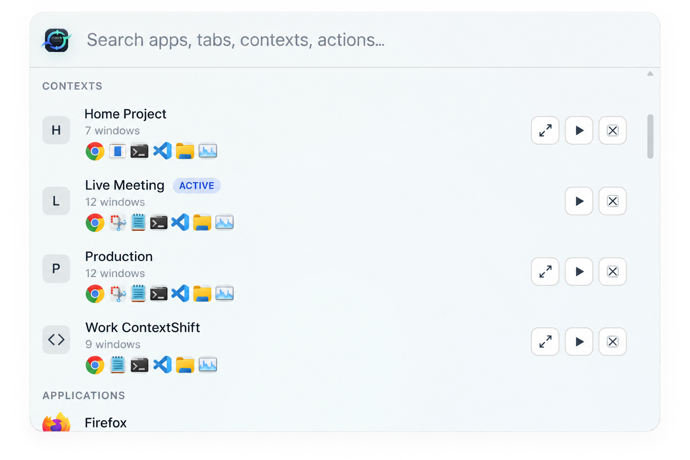Launch the Live Meeting context with play

pyautogui.click(x=579, y=201)
